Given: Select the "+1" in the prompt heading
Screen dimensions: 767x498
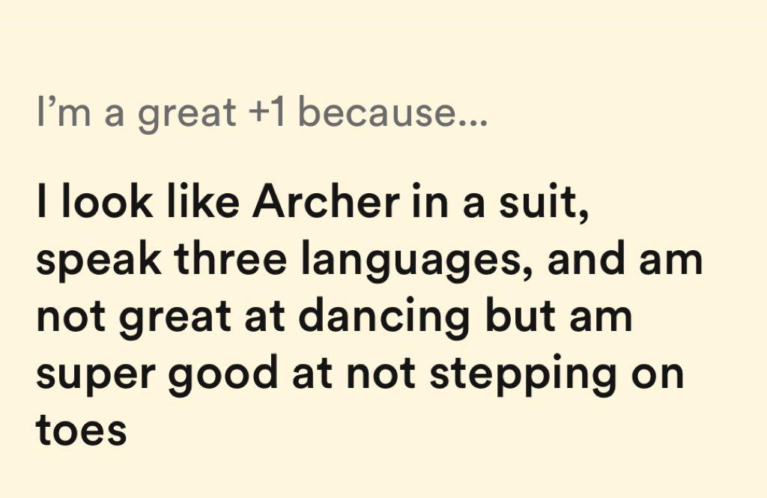Looking at the screenshot, I should [x=266, y=113].
